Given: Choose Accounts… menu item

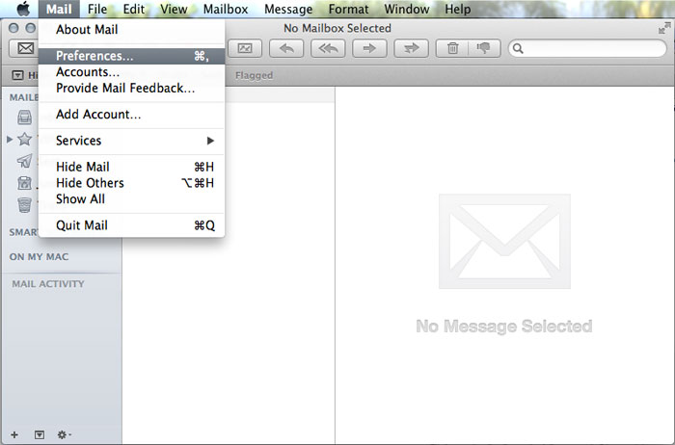Looking at the screenshot, I should pyautogui.click(x=131, y=72).
